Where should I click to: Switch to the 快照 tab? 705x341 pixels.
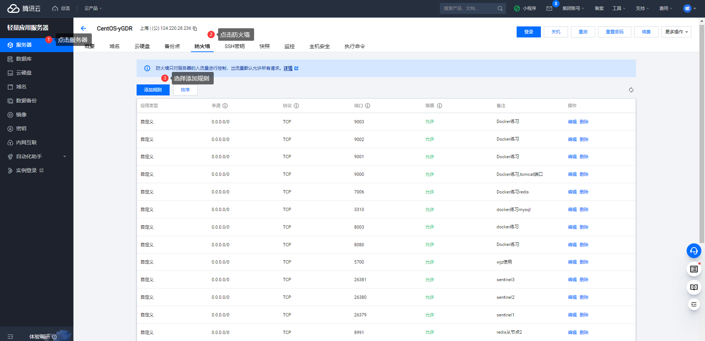click(x=264, y=46)
